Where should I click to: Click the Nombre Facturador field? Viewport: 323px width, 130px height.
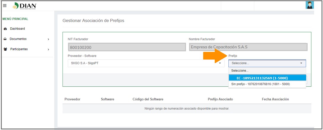(x=248, y=47)
